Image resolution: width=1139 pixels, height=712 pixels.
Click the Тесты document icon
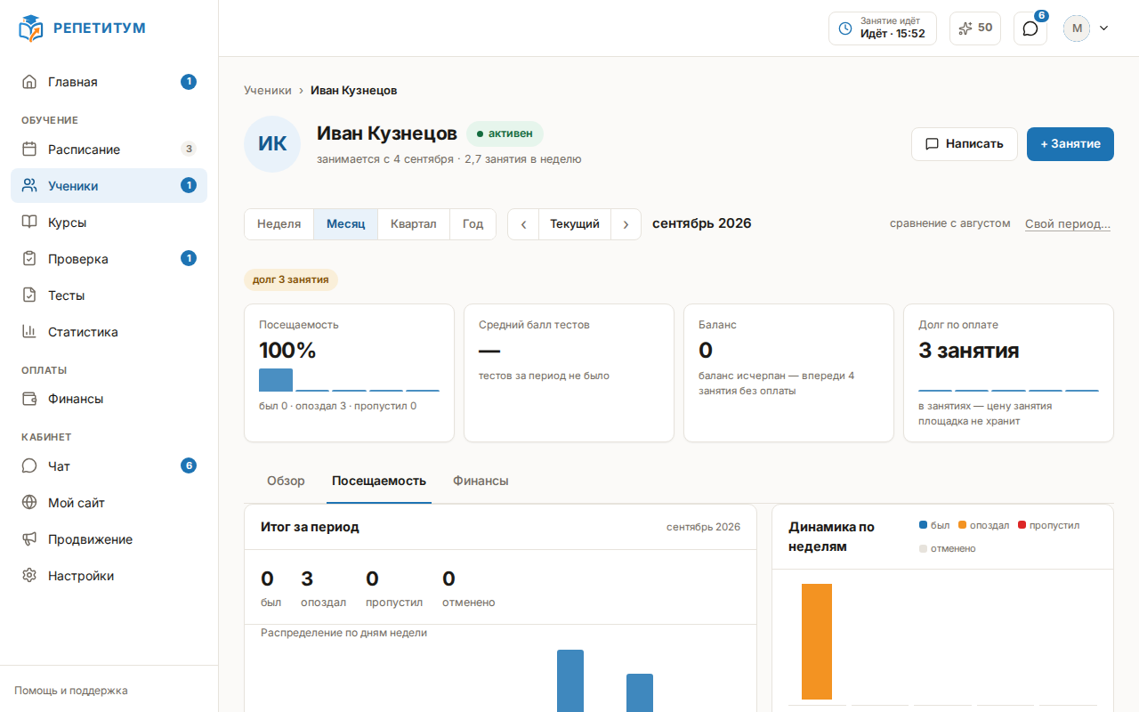(x=29, y=295)
